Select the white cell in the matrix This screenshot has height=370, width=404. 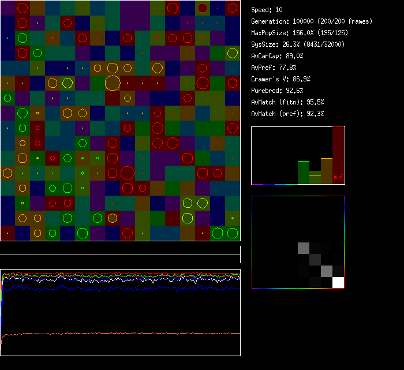[x=338, y=282]
